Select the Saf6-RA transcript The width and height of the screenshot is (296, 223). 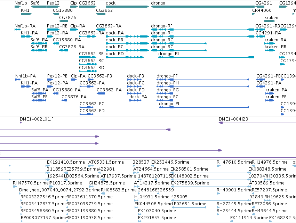[39, 43]
